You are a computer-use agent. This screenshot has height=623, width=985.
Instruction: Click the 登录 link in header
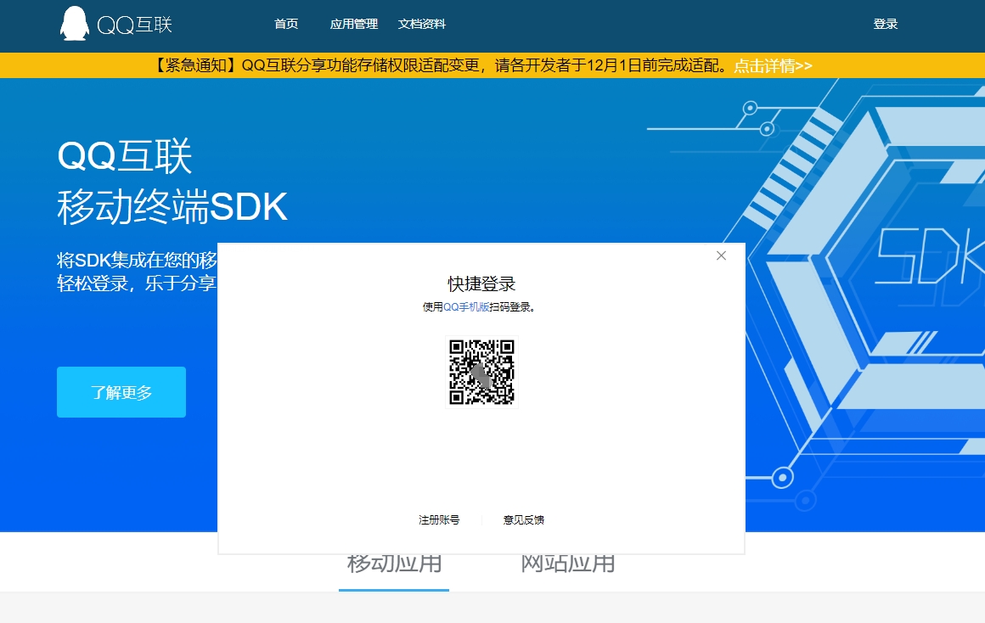[x=885, y=24]
